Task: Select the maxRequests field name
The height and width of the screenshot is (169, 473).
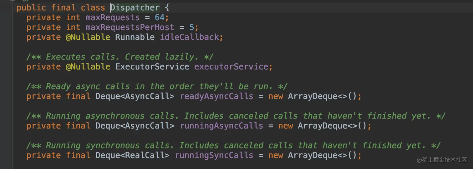Action: click(113, 17)
